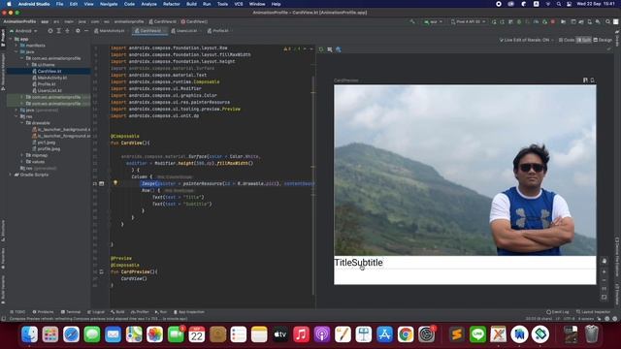The width and height of the screenshot is (621, 349).
Task: Select profile.jpeg in drawable folder
Action: point(49,149)
